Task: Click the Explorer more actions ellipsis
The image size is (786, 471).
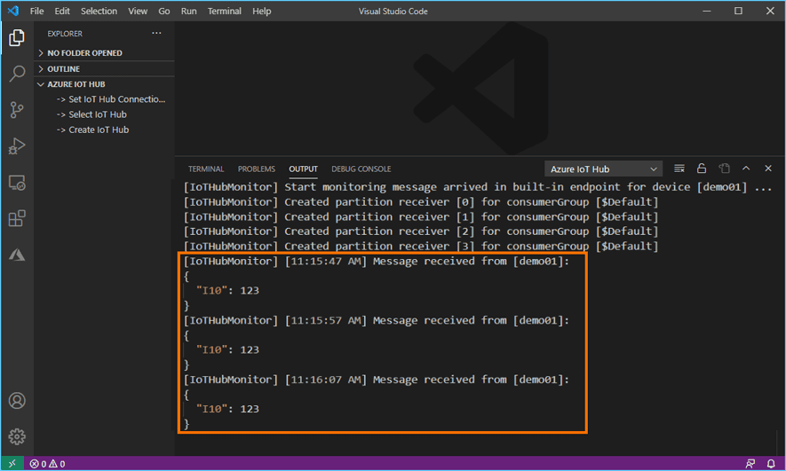Action: click(x=157, y=33)
